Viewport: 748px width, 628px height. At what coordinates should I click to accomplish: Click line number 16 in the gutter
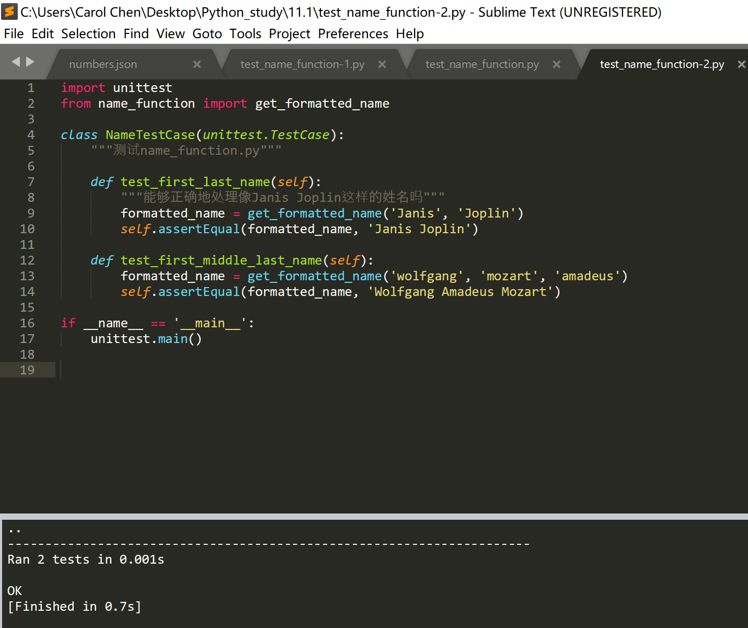pos(27,323)
